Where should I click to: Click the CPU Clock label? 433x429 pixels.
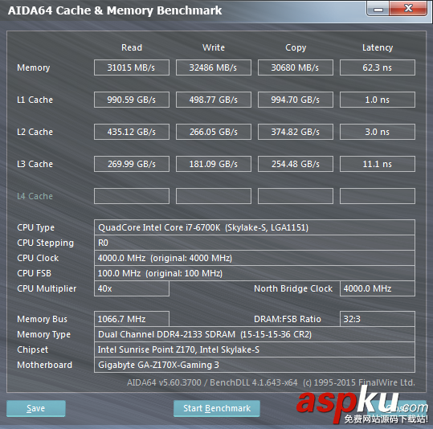[x=38, y=258]
